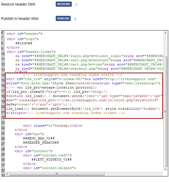Click the code editor scroll-up arrow
The height and width of the screenshot is (182, 169).
pyautogui.click(x=166, y=33)
